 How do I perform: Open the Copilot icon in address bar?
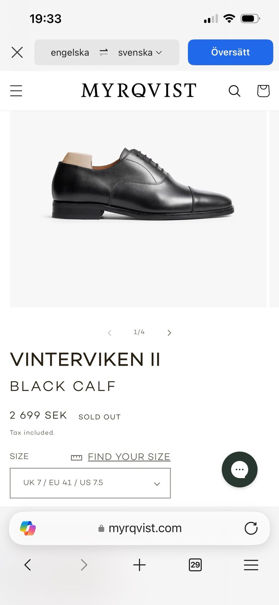(x=28, y=528)
